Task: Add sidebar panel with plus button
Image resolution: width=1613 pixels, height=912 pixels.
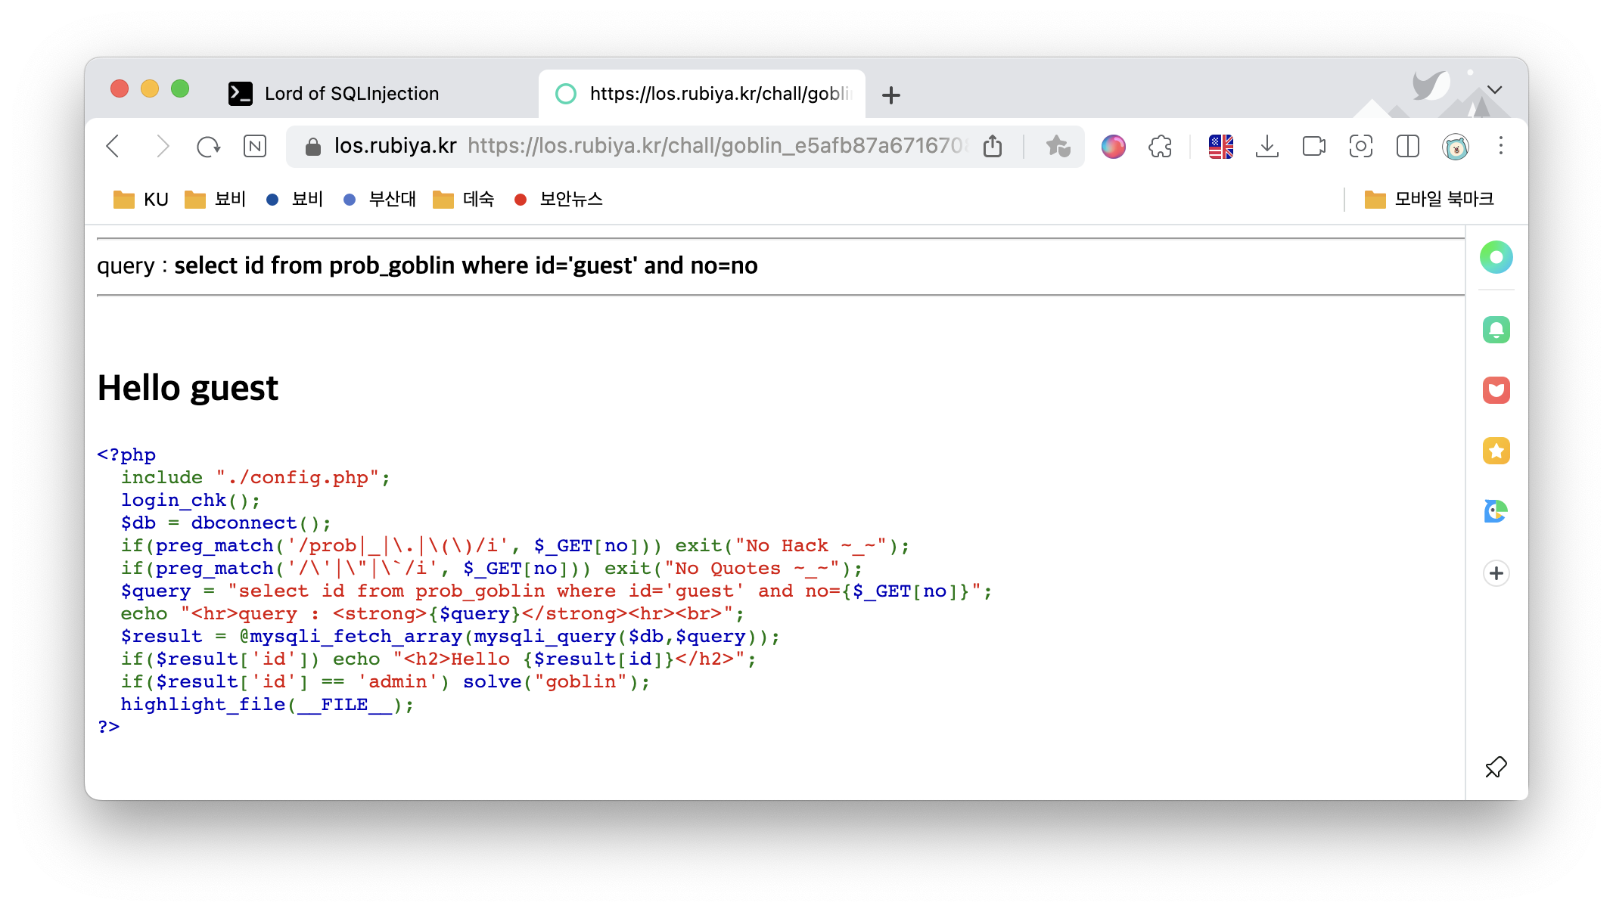Action: tap(1496, 573)
